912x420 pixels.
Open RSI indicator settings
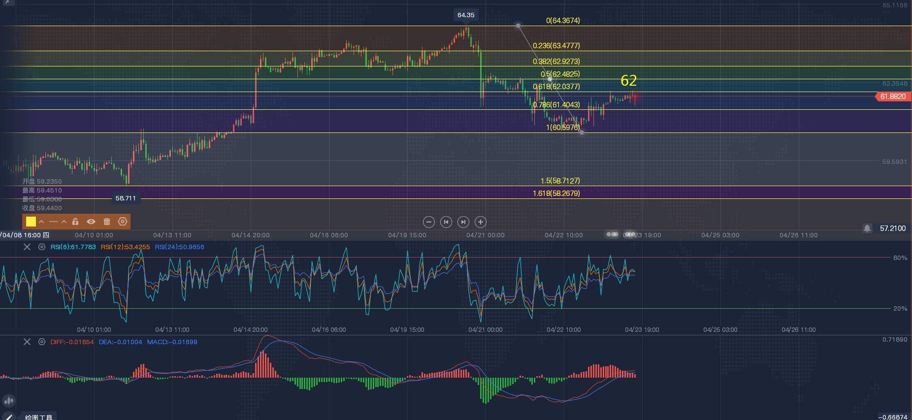(42, 247)
